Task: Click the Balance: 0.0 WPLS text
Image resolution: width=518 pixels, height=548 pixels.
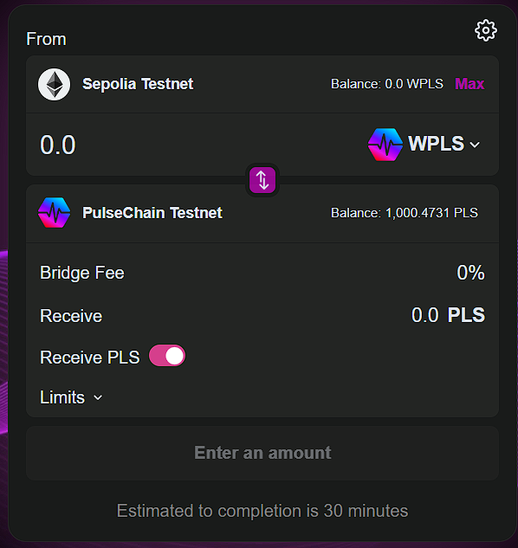Action: coord(387,84)
